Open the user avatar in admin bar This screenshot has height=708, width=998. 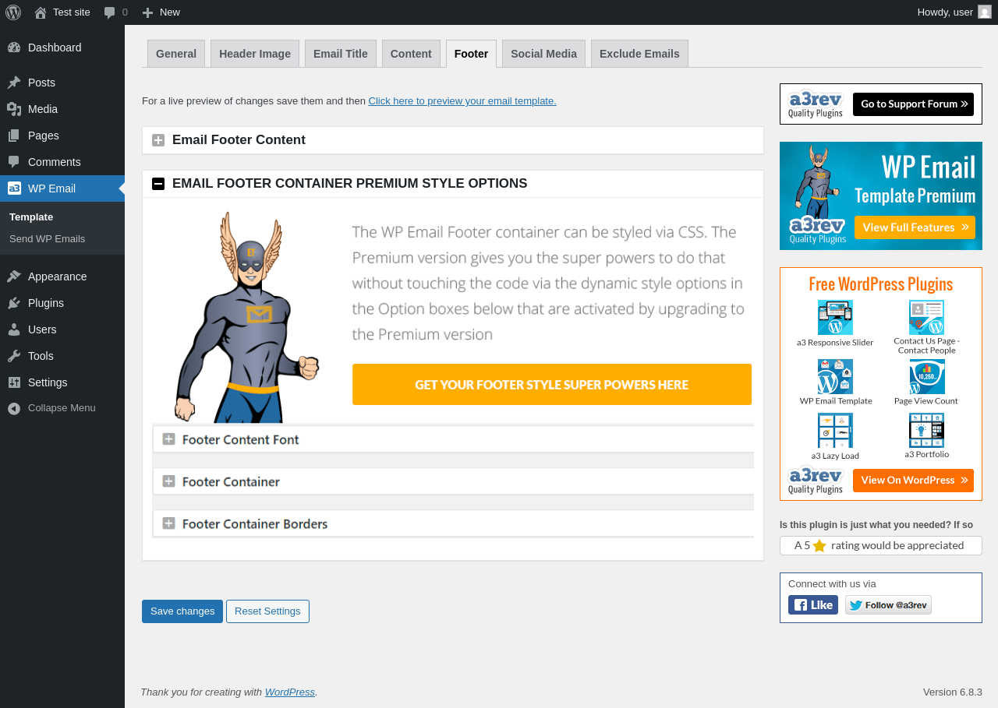(x=985, y=12)
